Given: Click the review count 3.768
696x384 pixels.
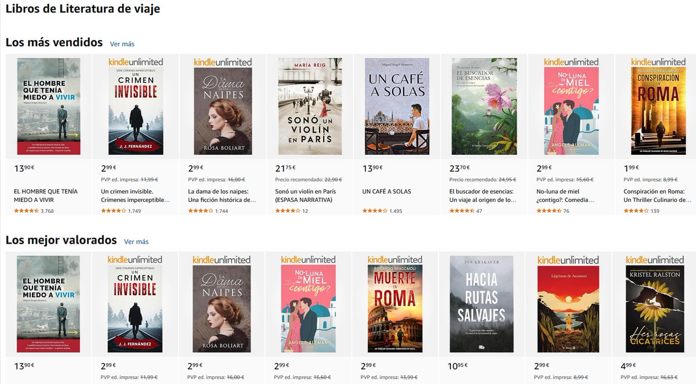Looking at the screenshot, I should pos(47,211).
